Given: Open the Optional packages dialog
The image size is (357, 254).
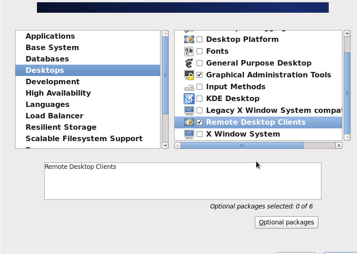Looking at the screenshot, I should [x=286, y=222].
